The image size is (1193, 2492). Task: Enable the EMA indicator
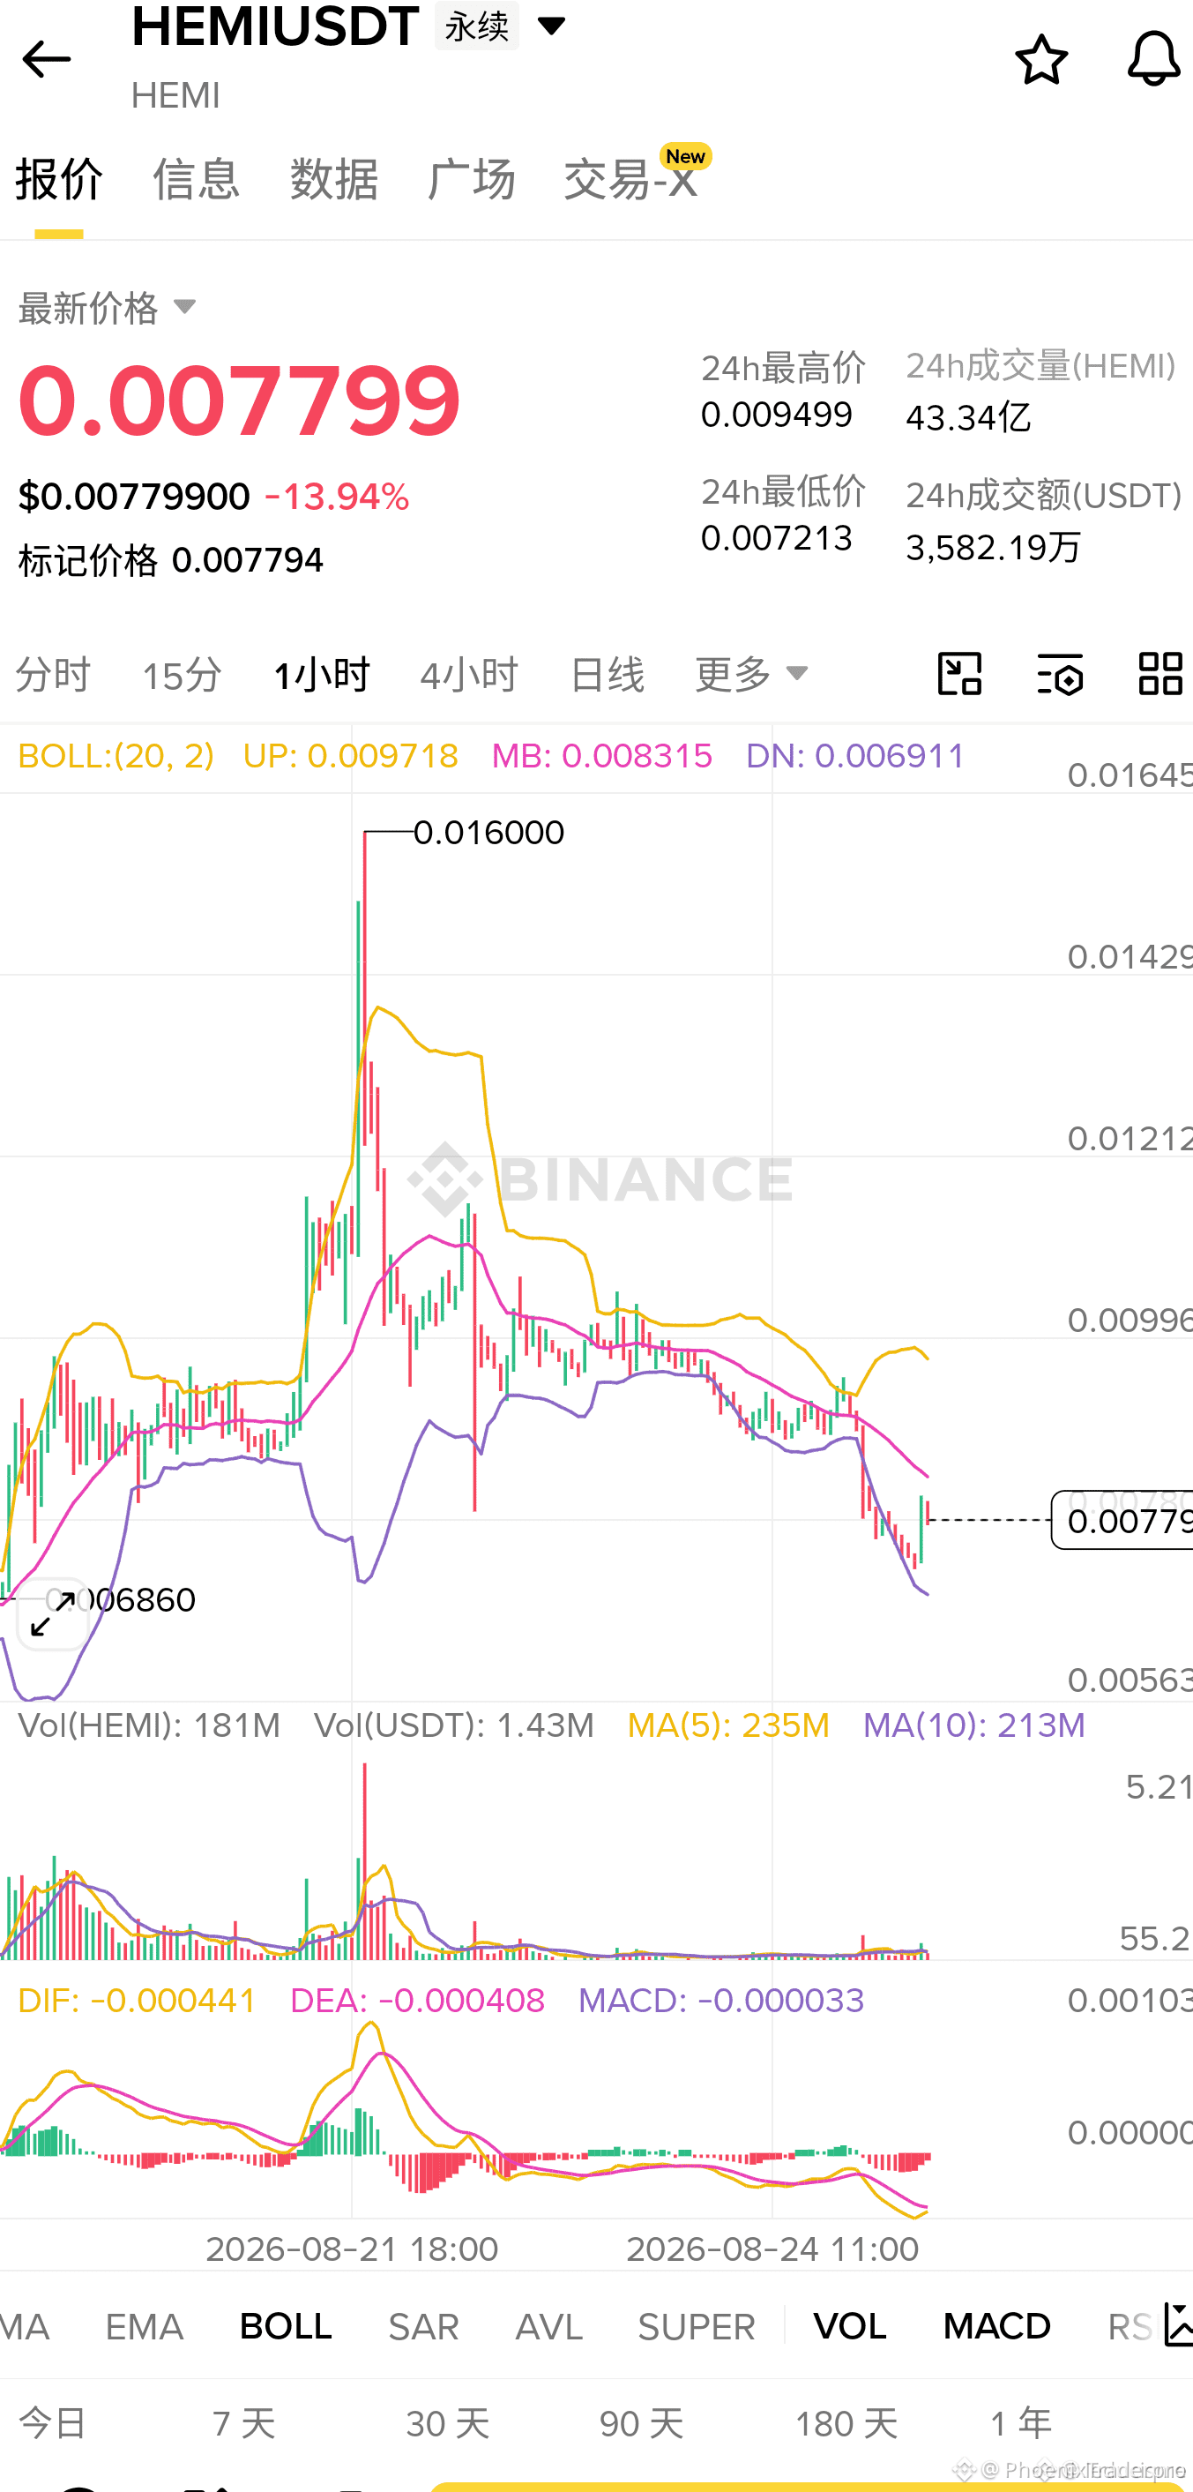click(144, 2325)
